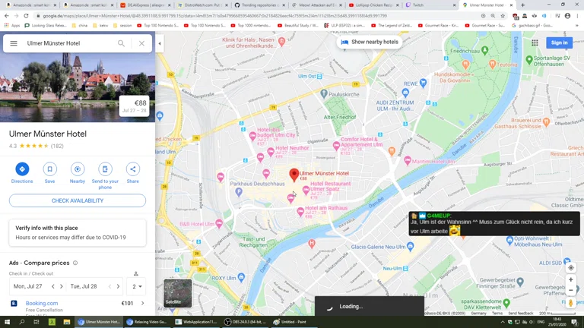The image size is (584, 328).
Task: Share the hotel location
Action: [x=133, y=169]
